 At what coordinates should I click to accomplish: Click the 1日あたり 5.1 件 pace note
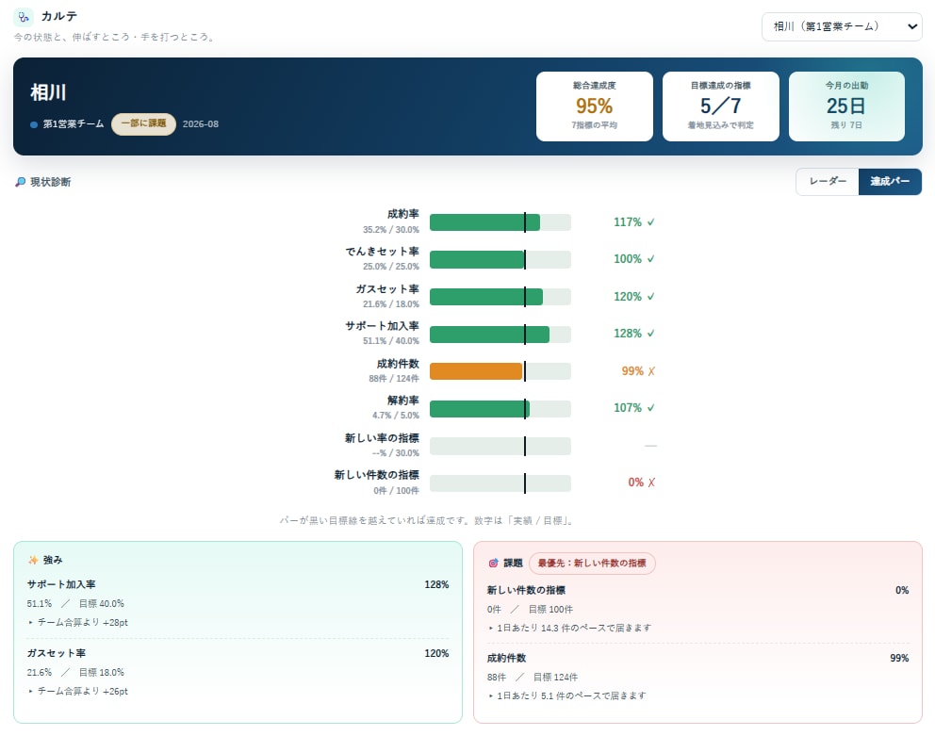pos(571,696)
